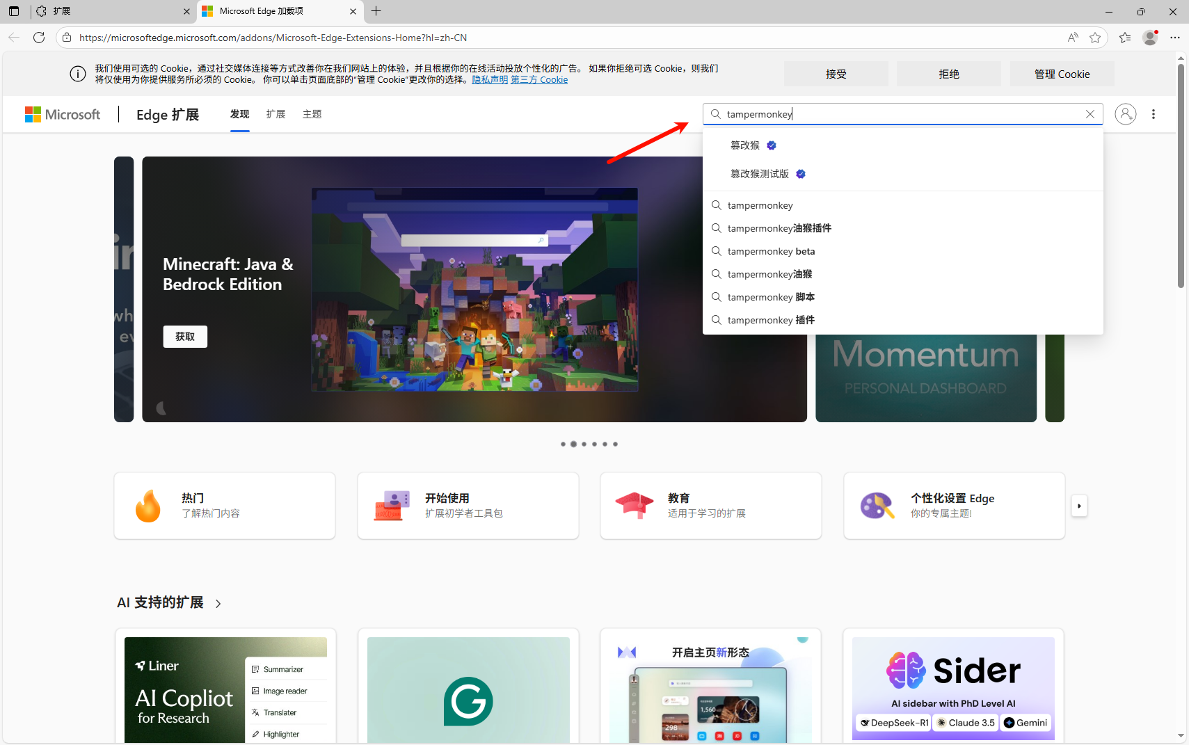Open the favorites list toolbar icon
The image size is (1189, 745).
[1125, 38]
